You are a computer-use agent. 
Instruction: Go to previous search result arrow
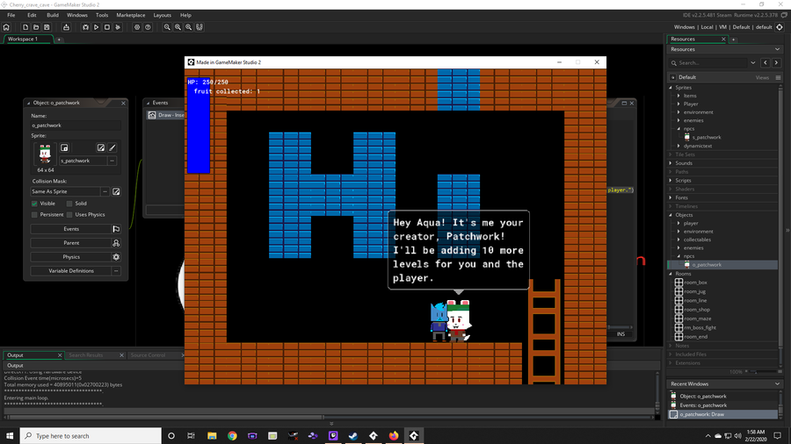click(x=766, y=63)
